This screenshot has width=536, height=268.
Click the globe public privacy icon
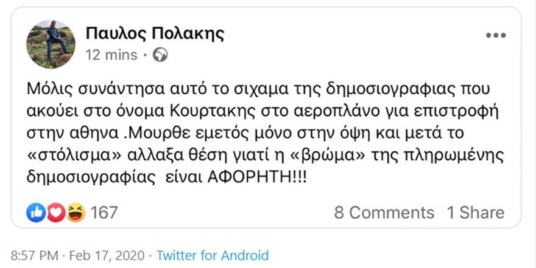pyautogui.click(x=160, y=55)
